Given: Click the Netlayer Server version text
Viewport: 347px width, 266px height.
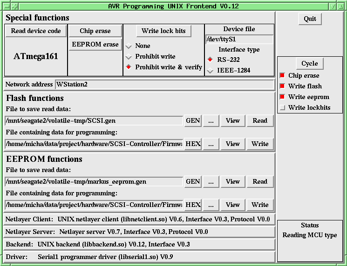Looking at the screenshot, I should click(x=134, y=232).
